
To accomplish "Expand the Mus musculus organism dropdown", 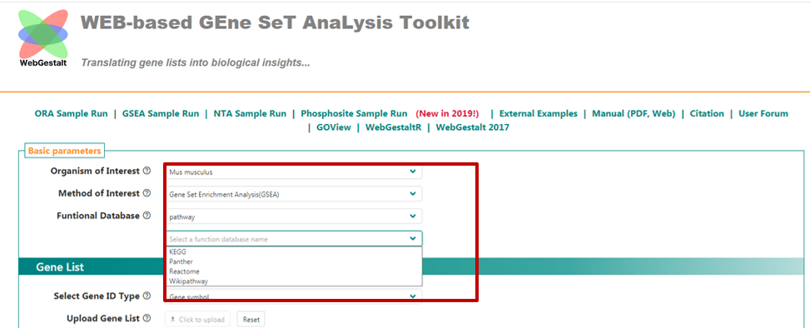I will pyautogui.click(x=293, y=172).
